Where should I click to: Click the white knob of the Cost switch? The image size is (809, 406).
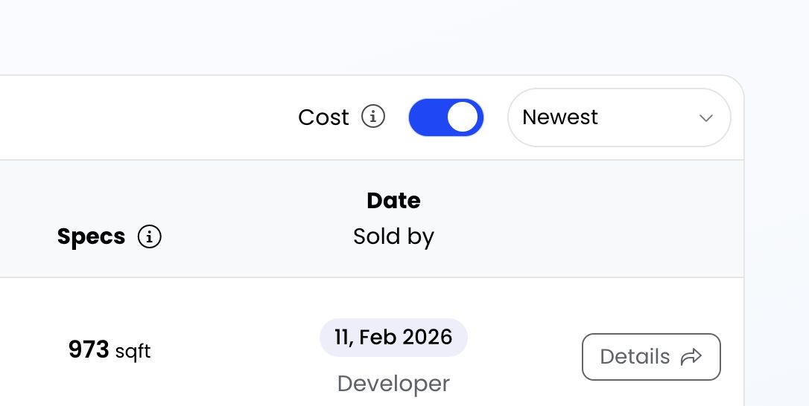tap(463, 117)
